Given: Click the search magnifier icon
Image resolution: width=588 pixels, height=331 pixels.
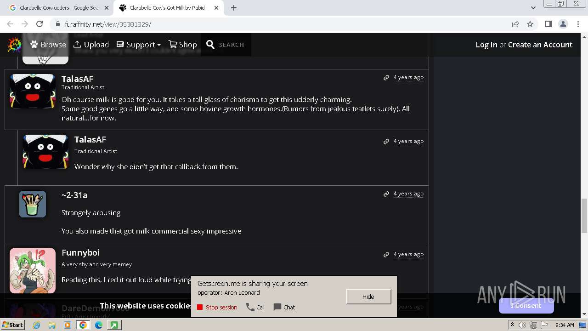Looking at the screenshot, I should click(210, 45).
